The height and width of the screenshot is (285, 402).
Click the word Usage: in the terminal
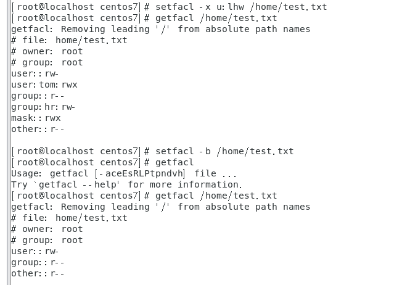(27, 173)
